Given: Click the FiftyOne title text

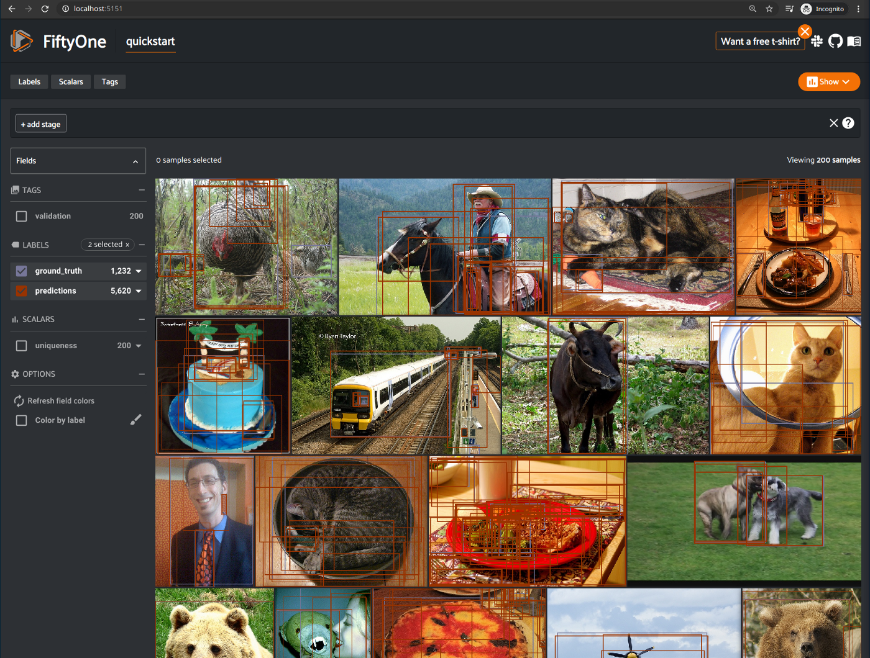Looking at the screenshot, I should coord(75,42).
